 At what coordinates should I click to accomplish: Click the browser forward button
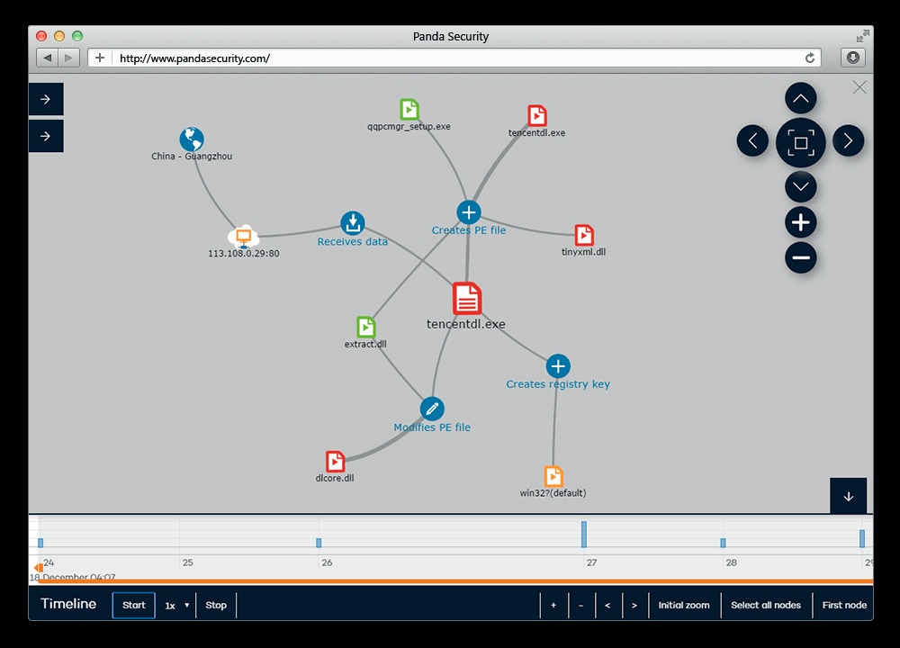pyautogui.click(x=69, y=58)
